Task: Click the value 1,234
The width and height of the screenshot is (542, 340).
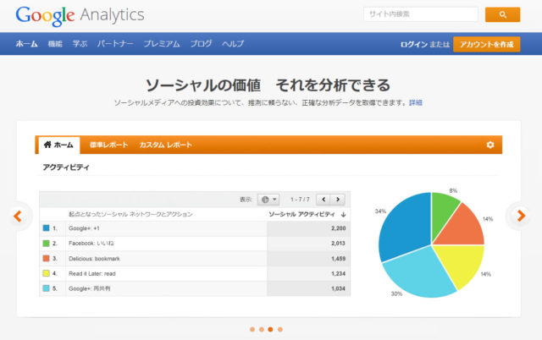Action: 339,273
